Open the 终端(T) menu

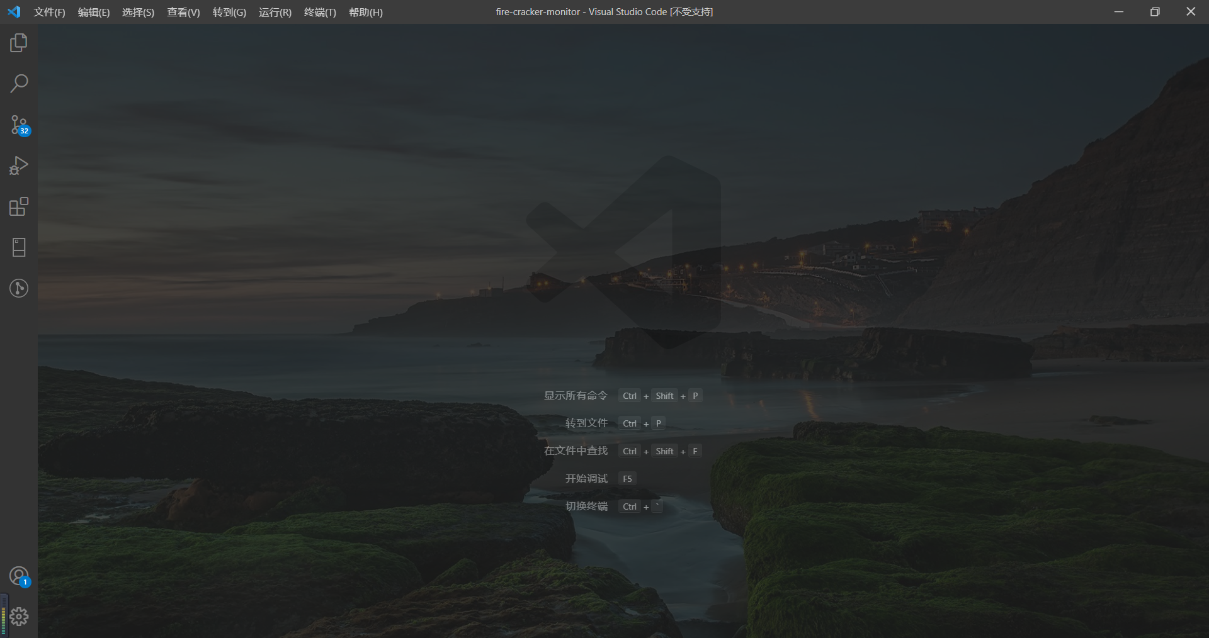[x=320, y=12]
